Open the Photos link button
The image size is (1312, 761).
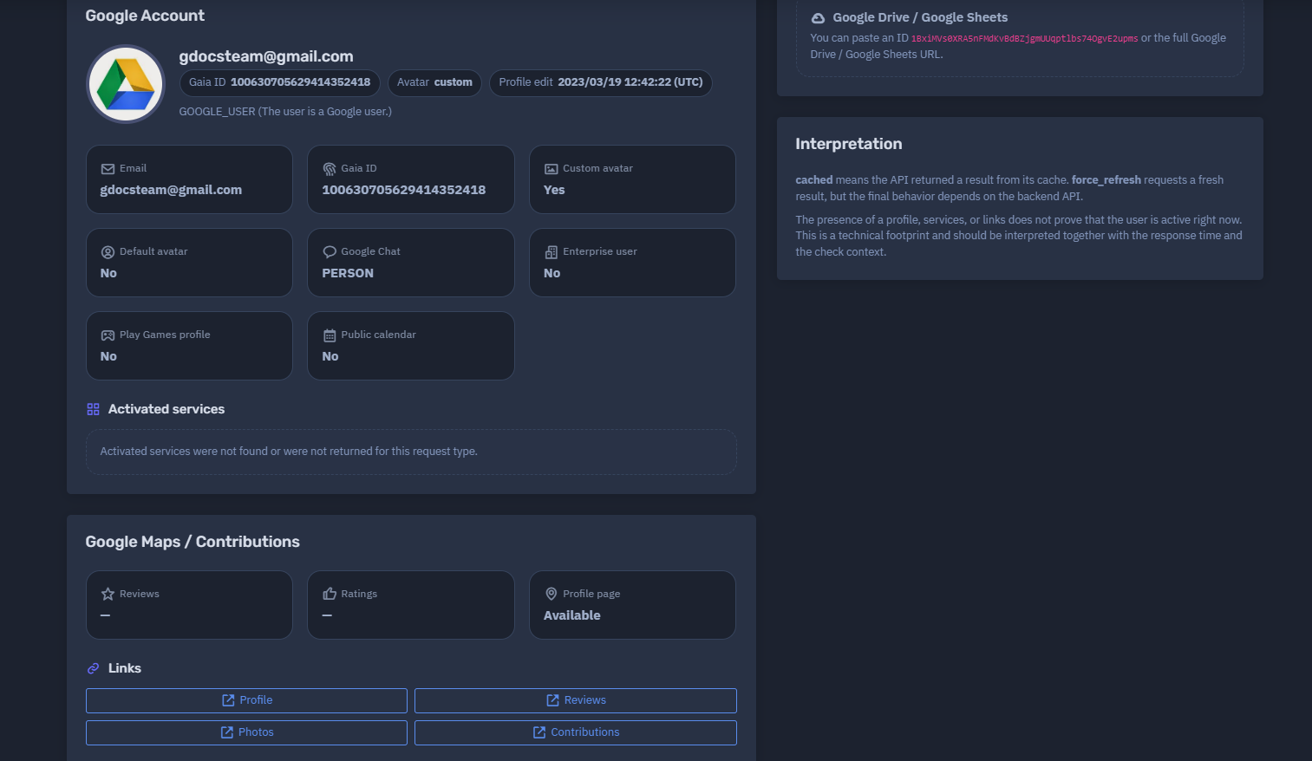[246, 732]
